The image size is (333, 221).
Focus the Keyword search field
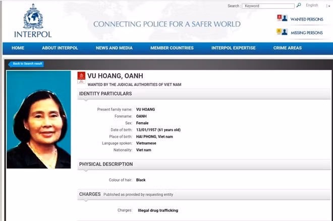(x=268, y=6)
